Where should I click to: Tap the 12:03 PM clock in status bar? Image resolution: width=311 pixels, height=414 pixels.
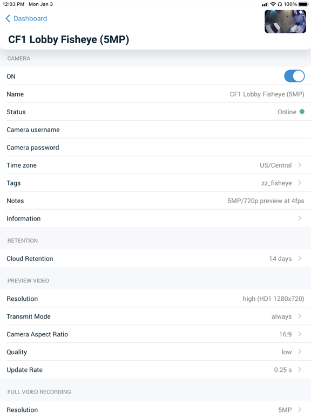(x=13, y=4)
